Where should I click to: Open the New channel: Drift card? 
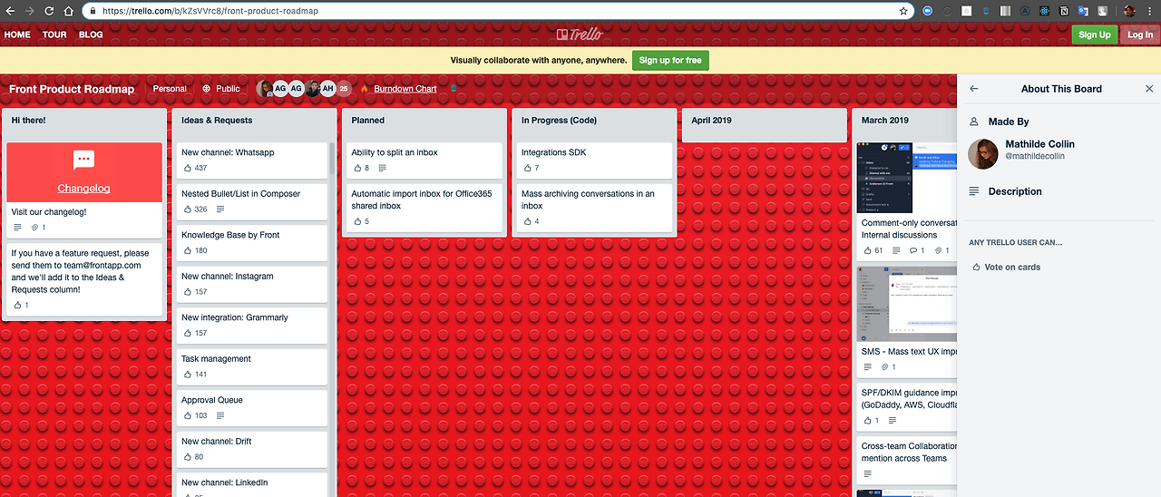tap(251, 449)
